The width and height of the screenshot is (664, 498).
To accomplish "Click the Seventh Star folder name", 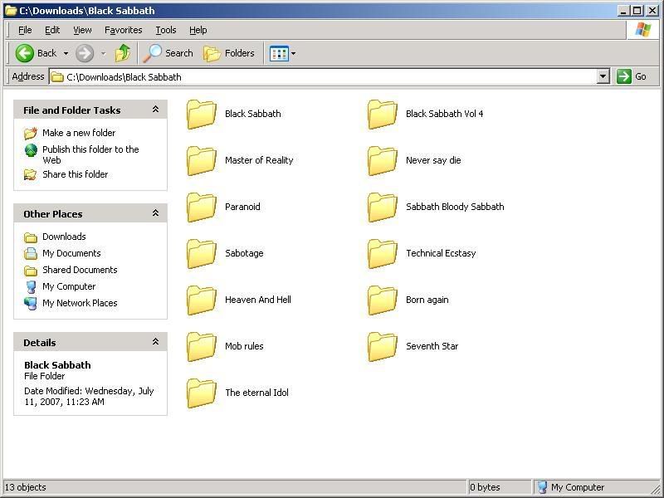I will pyautogui.click(x=432, y=346).
